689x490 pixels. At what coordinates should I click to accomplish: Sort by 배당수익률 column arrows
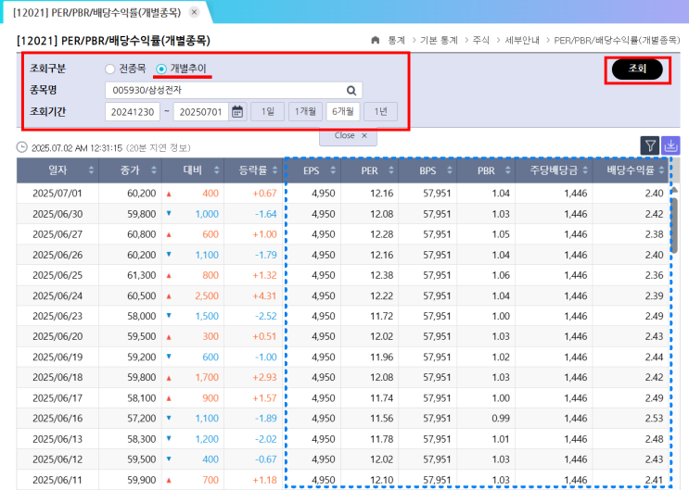[x=662, y=170]
